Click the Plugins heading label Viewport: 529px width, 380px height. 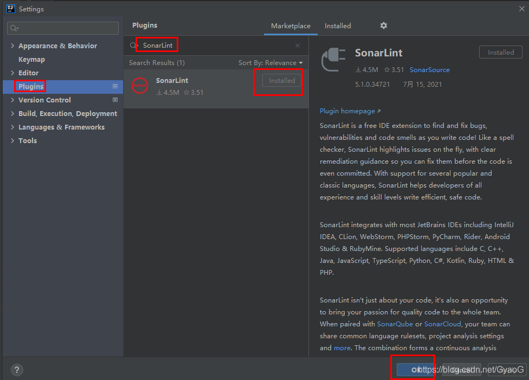point(145,25)
